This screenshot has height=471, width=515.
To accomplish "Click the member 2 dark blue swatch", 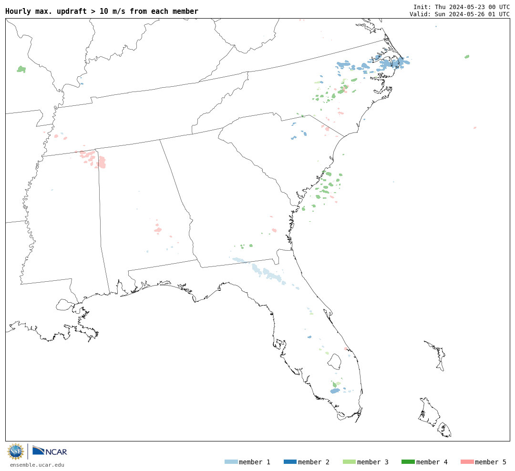I will [290, 462].
